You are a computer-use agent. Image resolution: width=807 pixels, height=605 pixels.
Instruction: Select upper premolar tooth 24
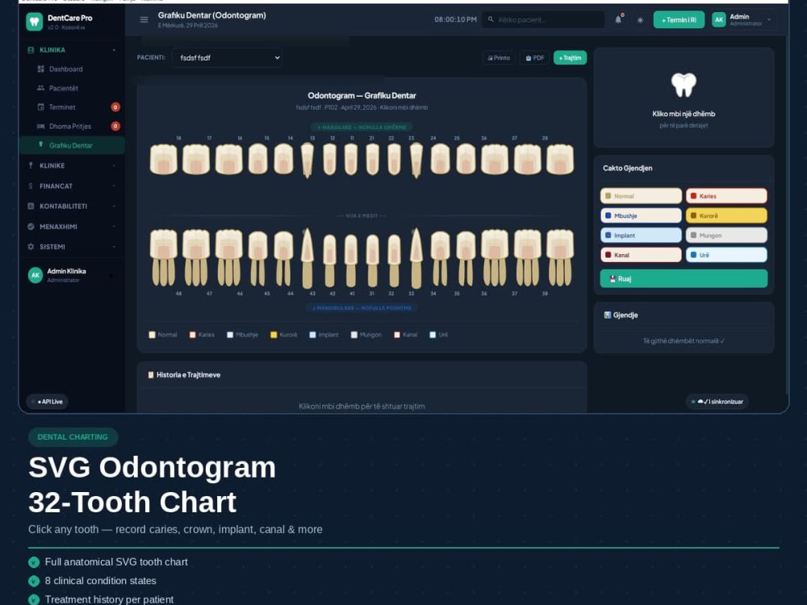coord(440,159)
